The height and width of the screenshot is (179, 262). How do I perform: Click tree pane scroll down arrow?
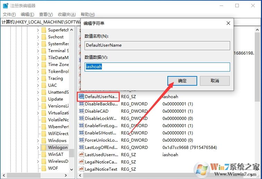click(x=72, y=170)
